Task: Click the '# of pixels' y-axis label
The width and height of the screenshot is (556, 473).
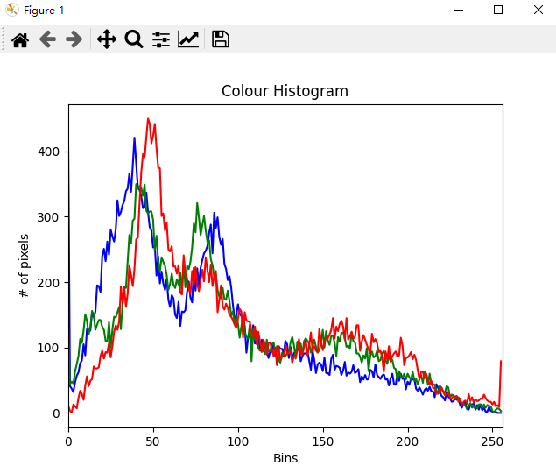Action: pos(25,265)
